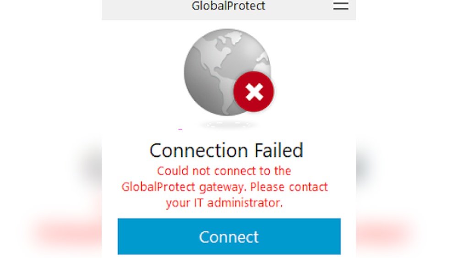Screen dimensions: 458x258
Task: Click the red X error badge
Action: coord(254,92)
